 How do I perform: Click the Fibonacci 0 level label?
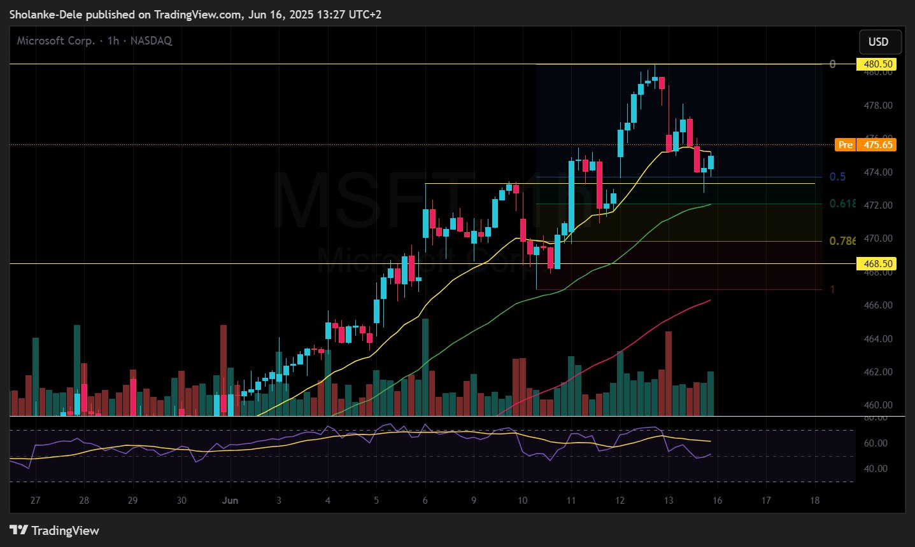(x=832, y=64)
